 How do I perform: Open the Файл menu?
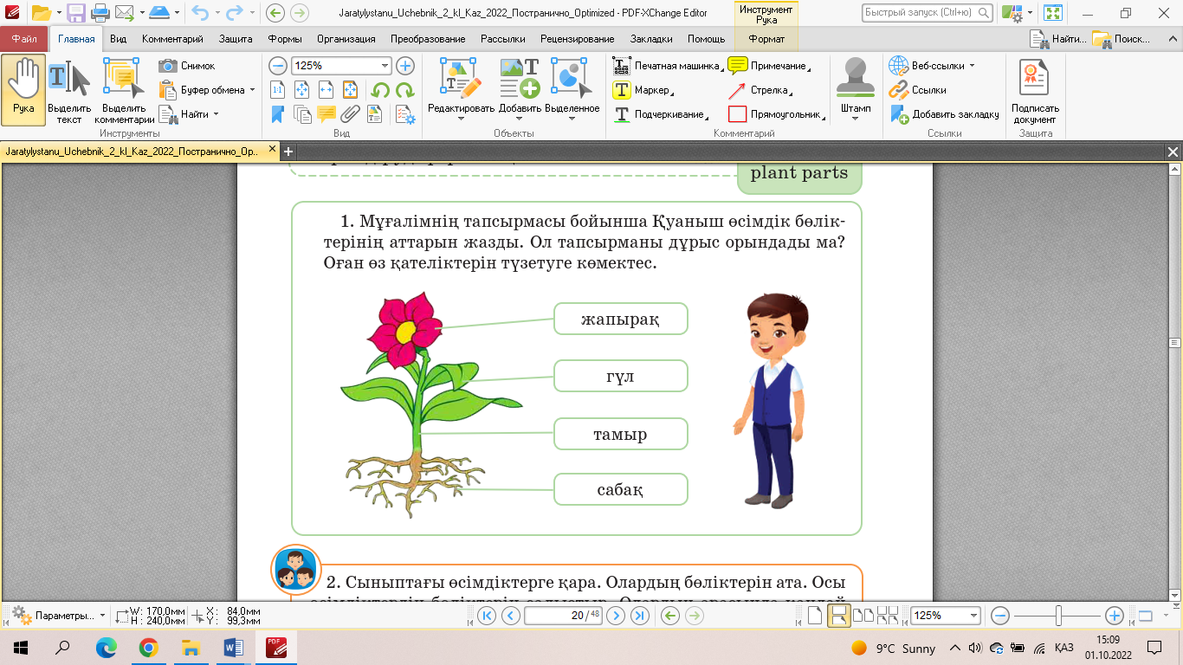(24, 39)
